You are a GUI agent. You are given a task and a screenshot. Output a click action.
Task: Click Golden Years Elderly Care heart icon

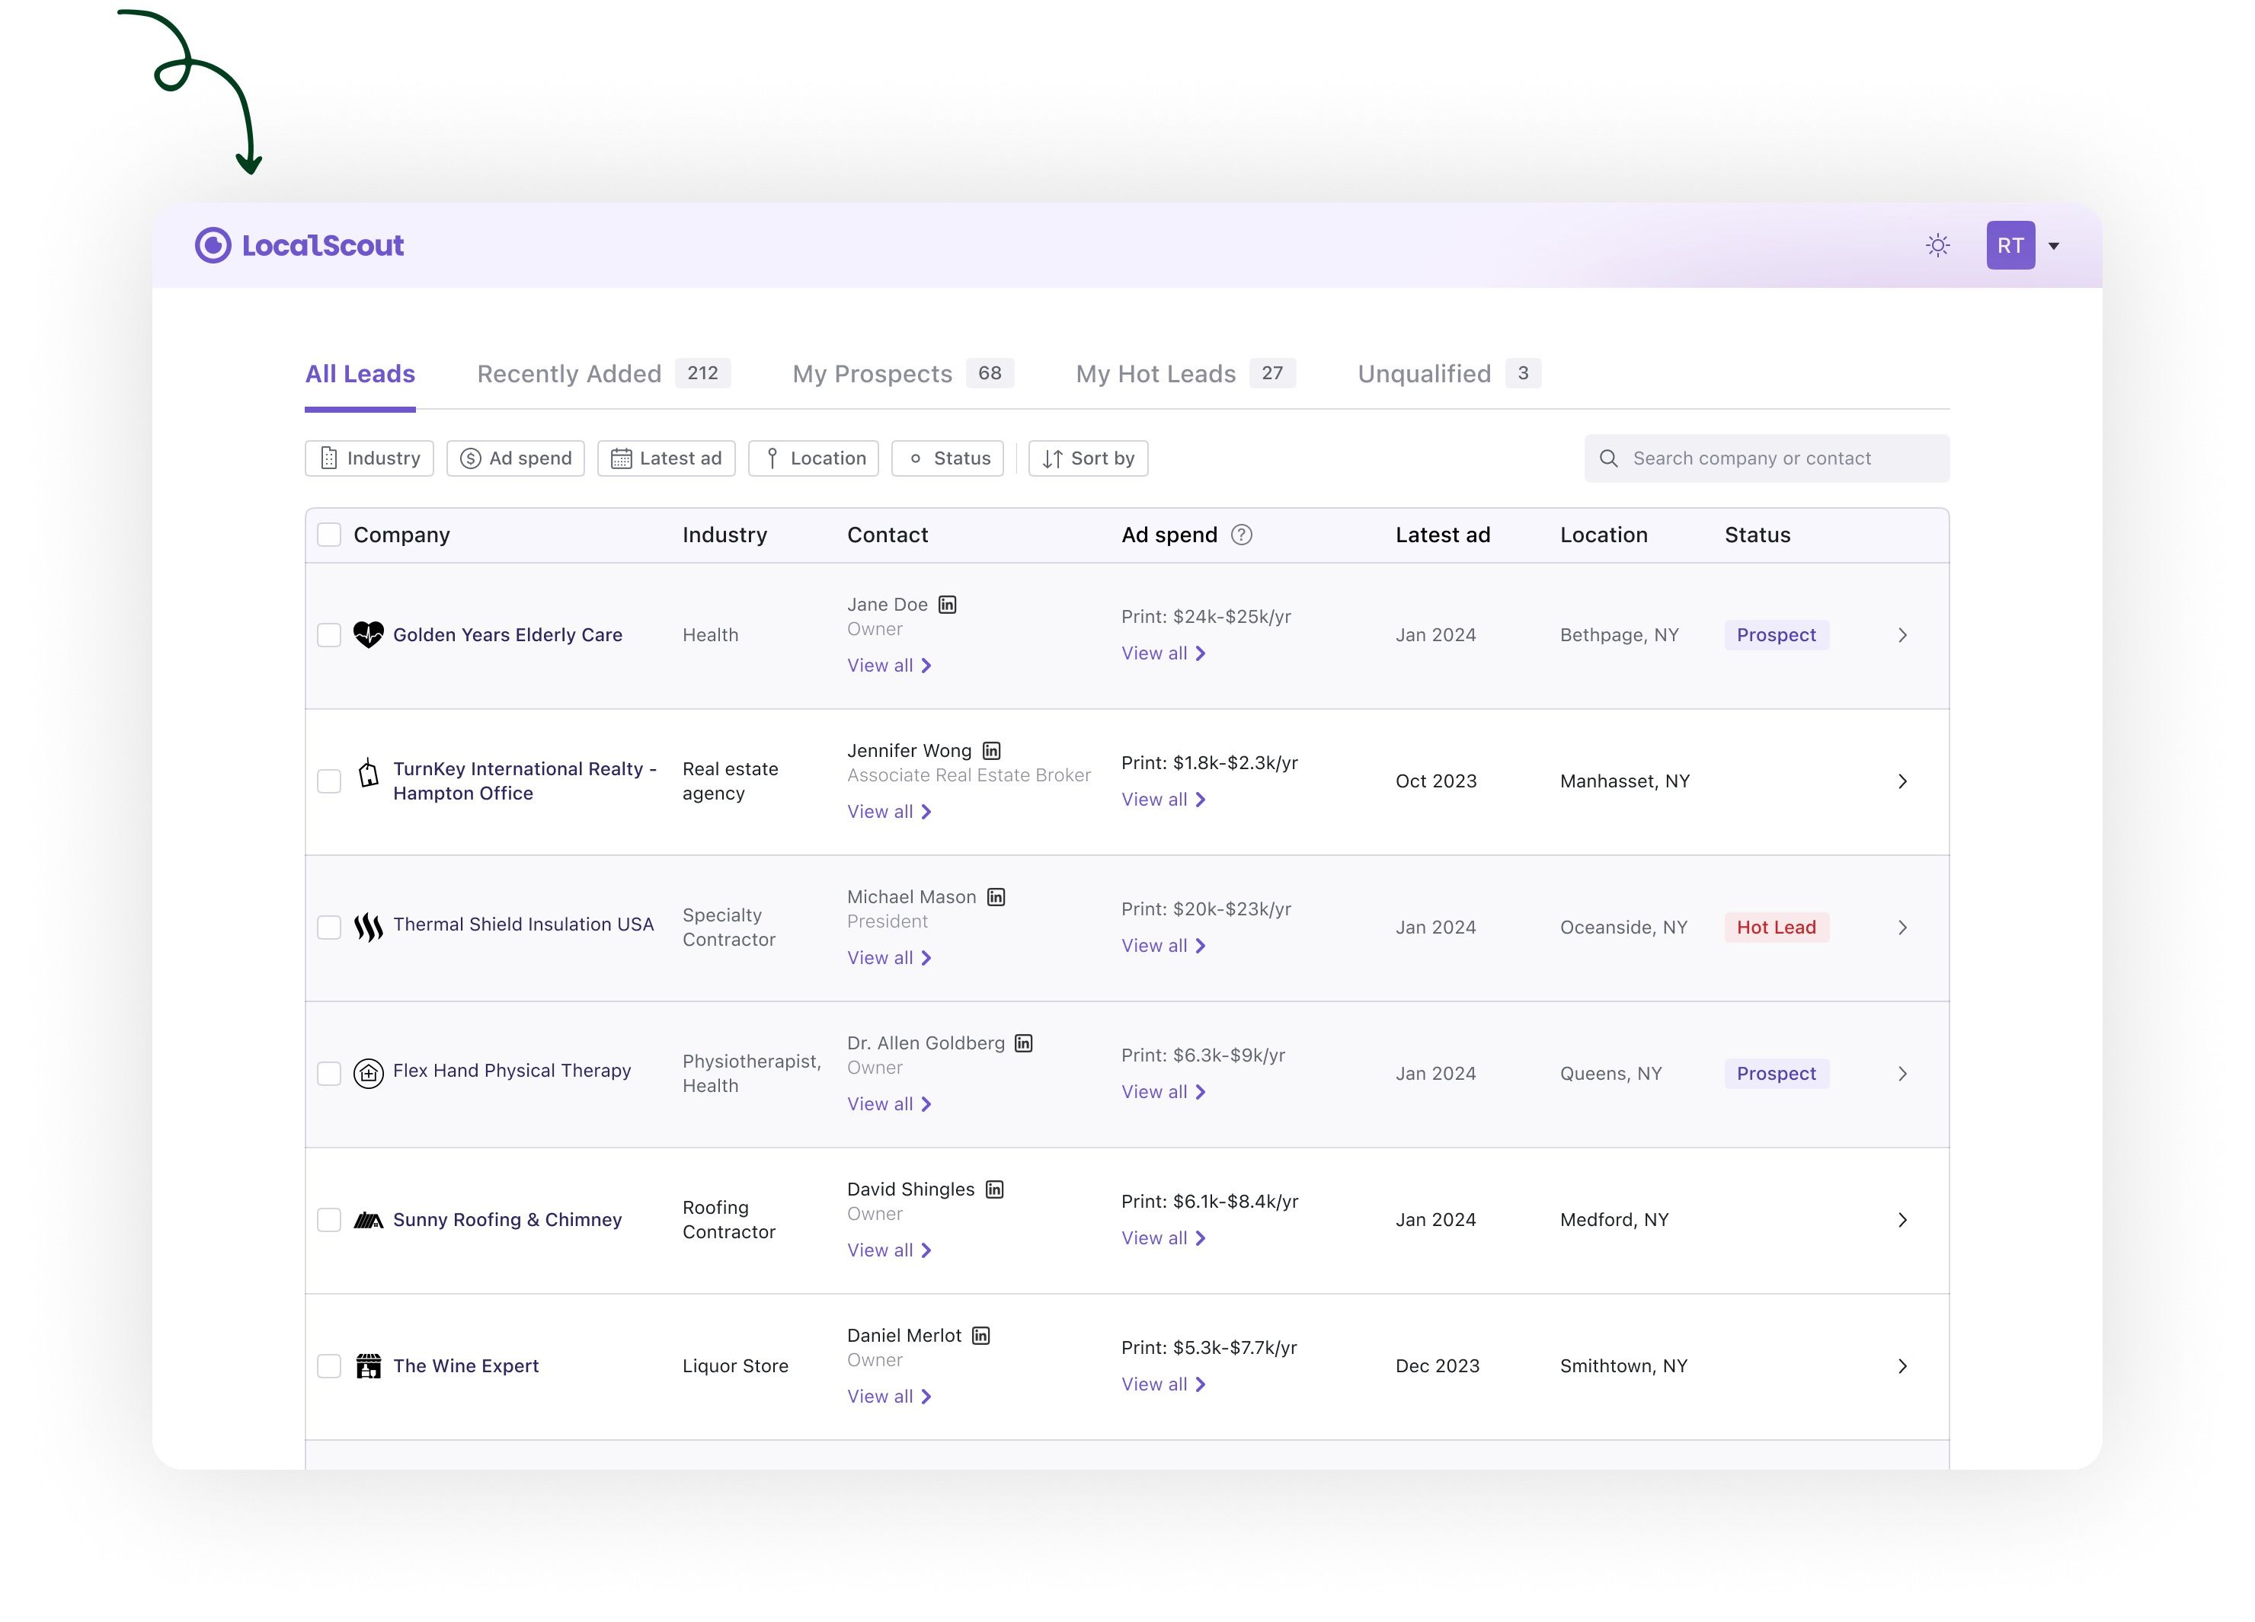point(368,634)
